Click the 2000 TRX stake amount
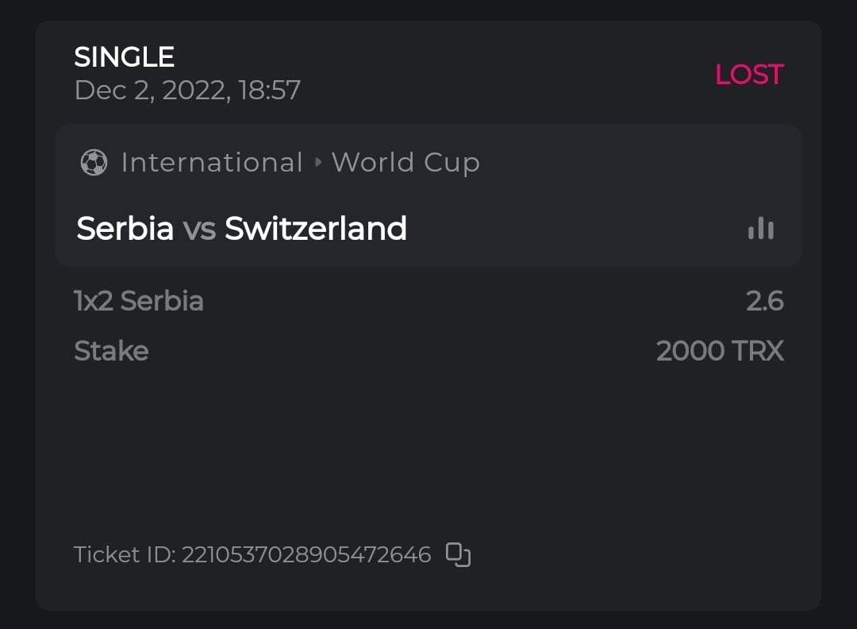Screen dimensions: 857x629 coord(719,351)
